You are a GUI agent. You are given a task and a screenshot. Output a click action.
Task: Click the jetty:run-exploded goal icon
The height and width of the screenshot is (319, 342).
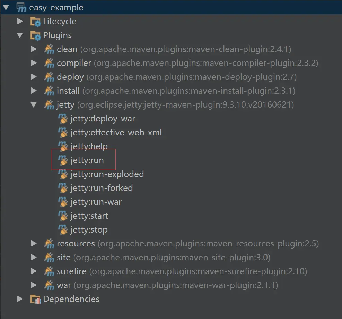[x=63, y=174]
